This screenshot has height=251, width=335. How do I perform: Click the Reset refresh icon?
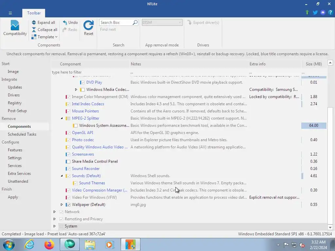tap(88, 25)
